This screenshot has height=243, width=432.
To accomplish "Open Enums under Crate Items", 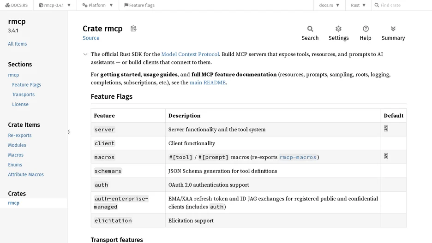I will pyautogui.click(x=15, y=165).
